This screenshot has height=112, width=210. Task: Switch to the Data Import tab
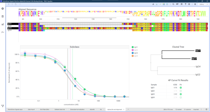tap(31, 110)
